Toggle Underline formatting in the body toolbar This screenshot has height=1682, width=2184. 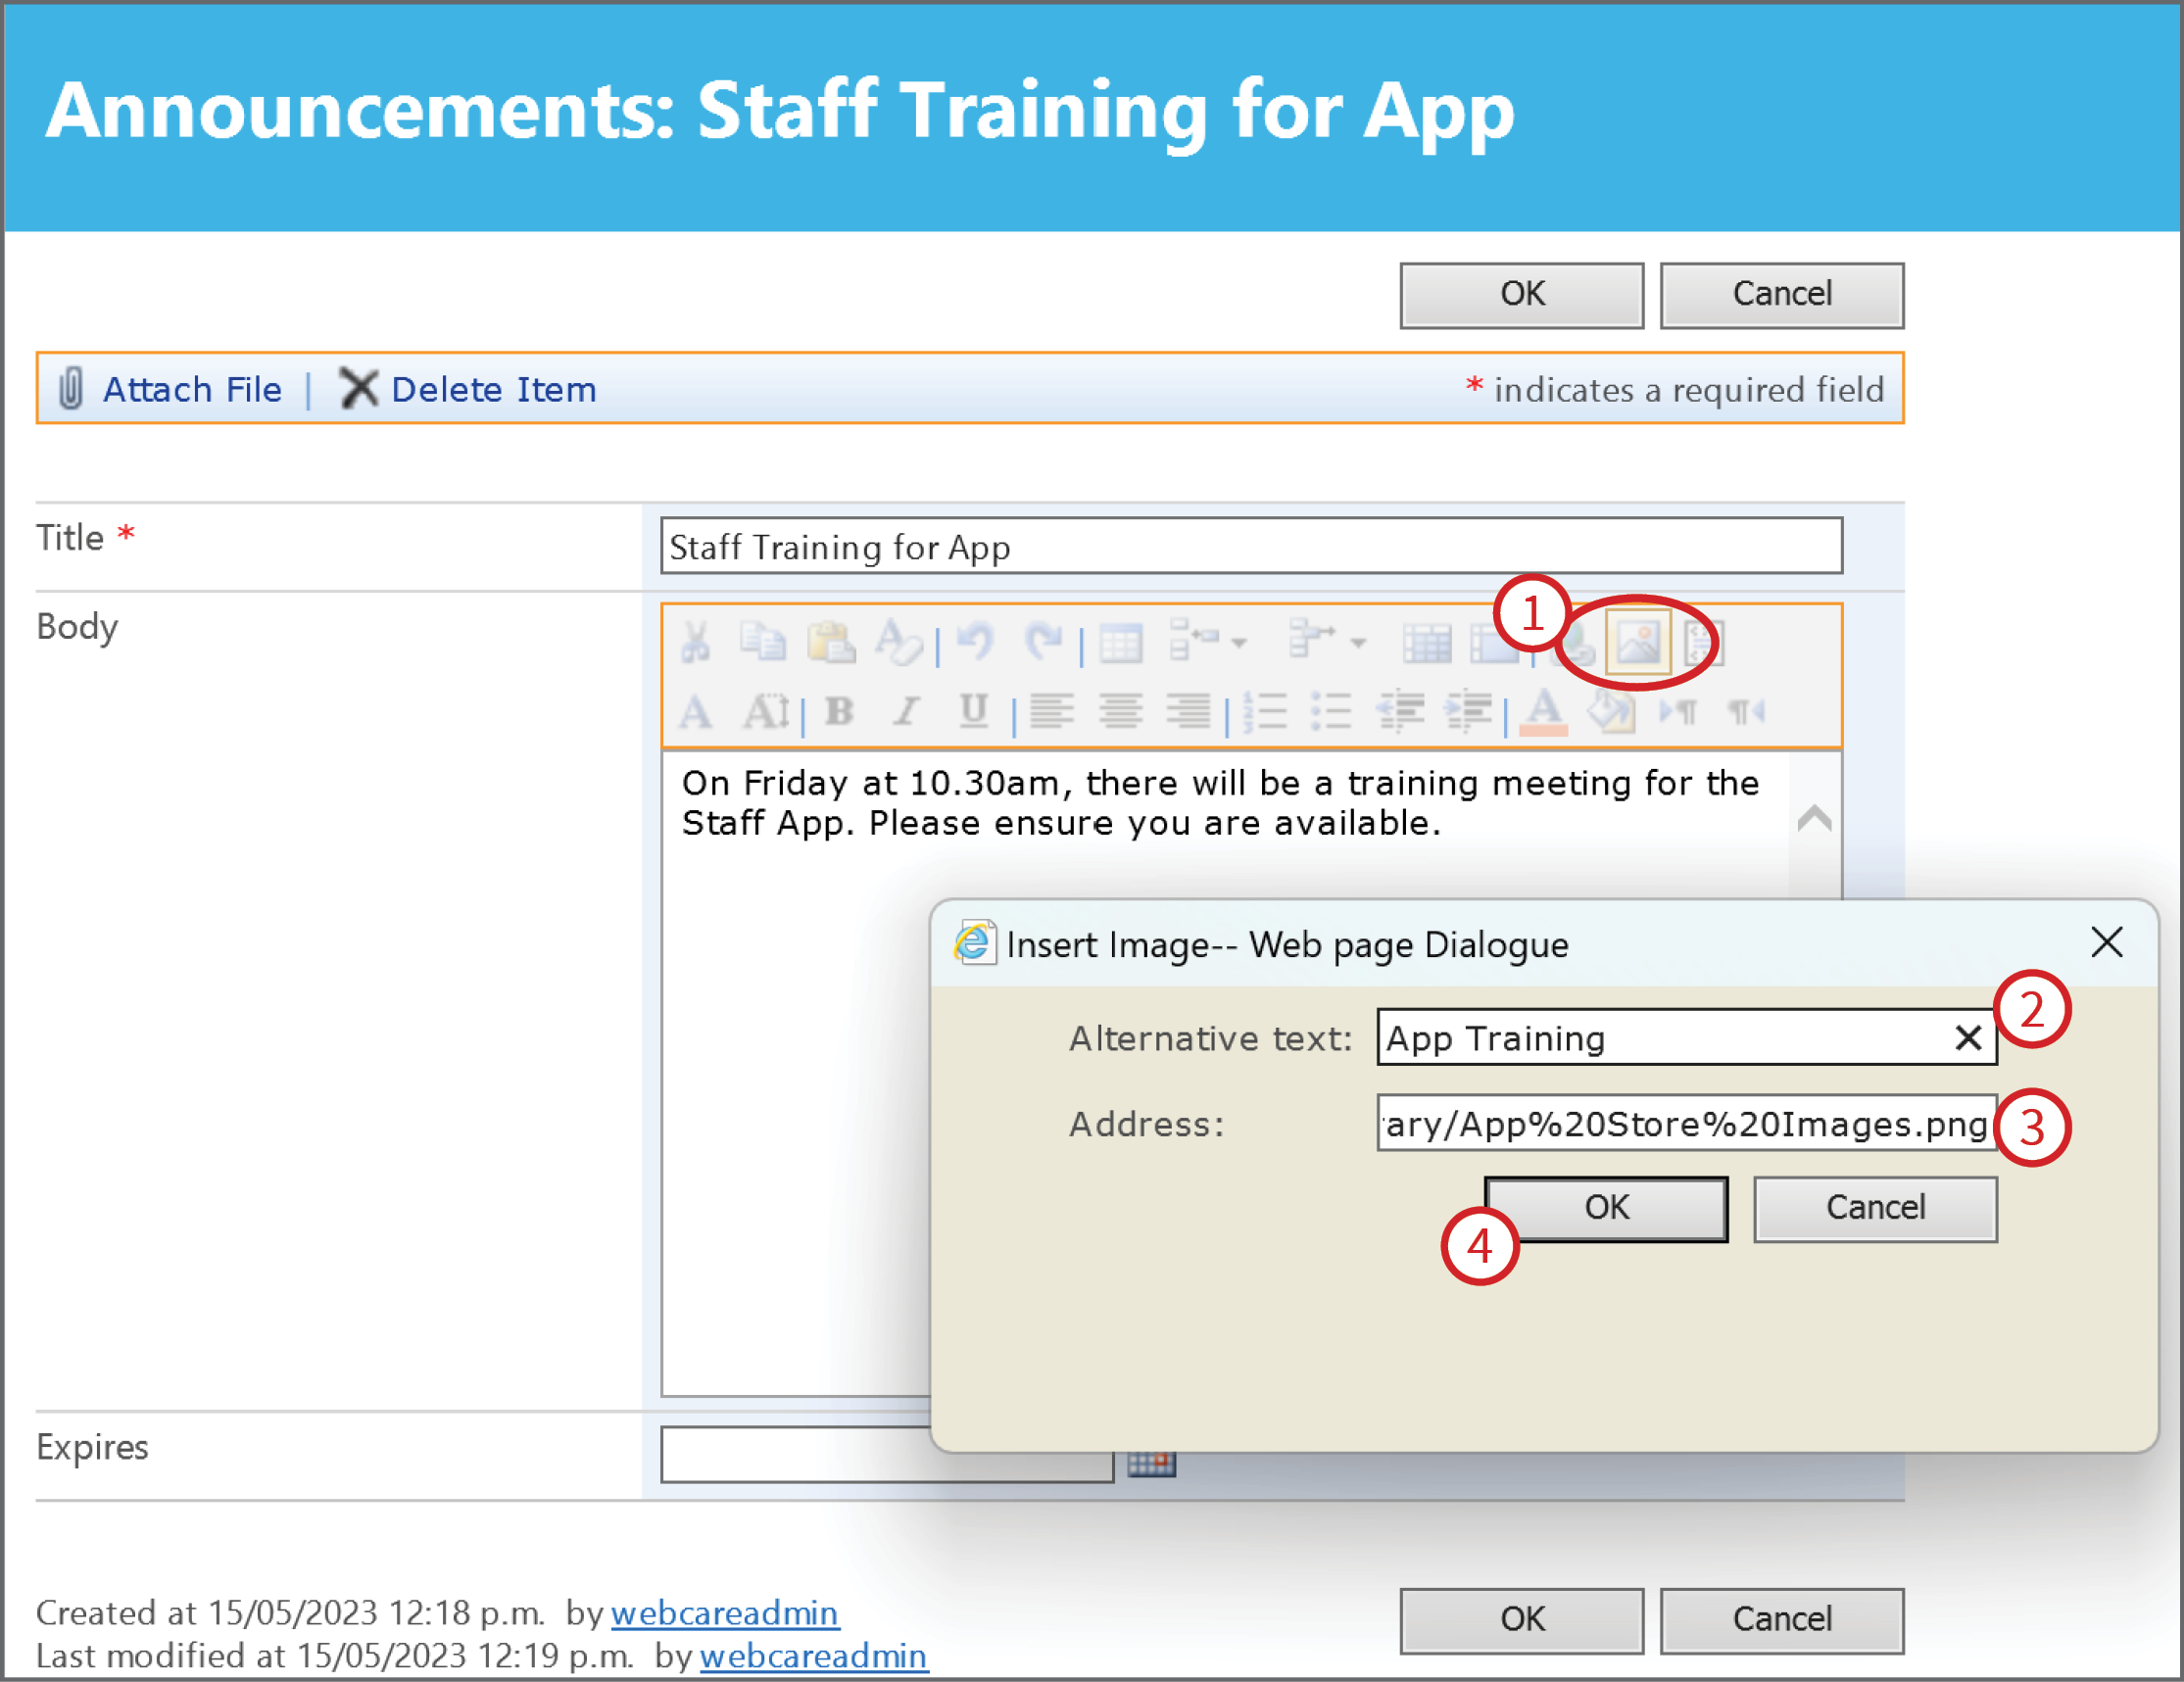point(973,711)
